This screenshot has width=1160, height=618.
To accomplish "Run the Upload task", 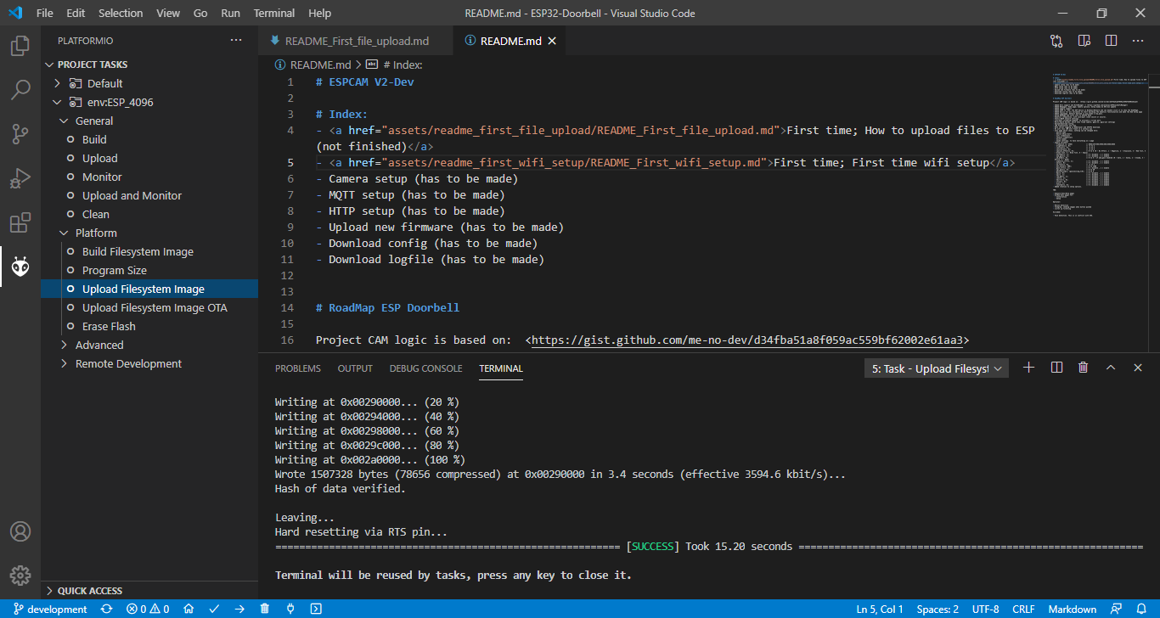I will point(99,158).
